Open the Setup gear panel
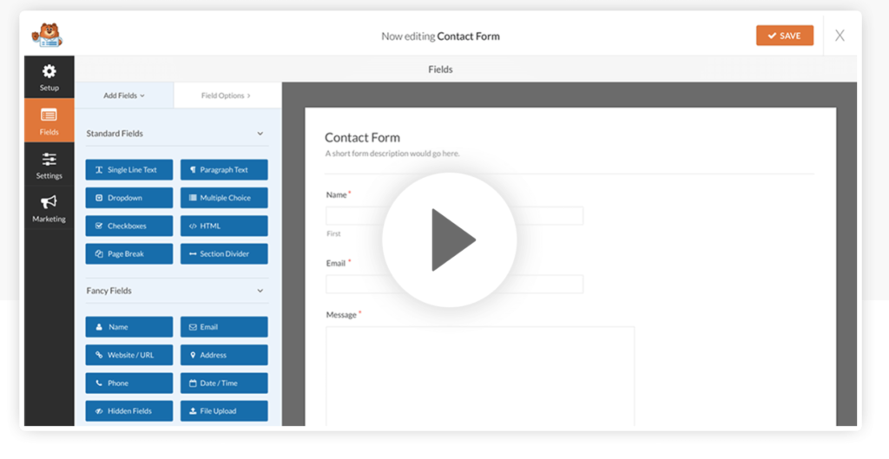The image size is (889, 459). point(49,77)
